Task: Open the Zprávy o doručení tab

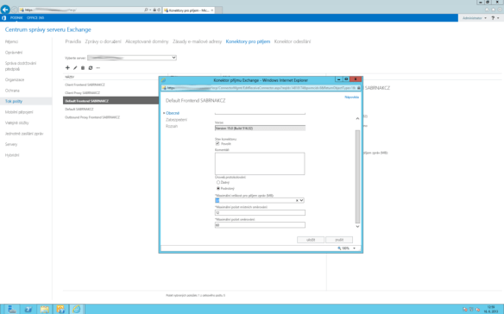Action: pyautogui.click(x=104, y=41)
